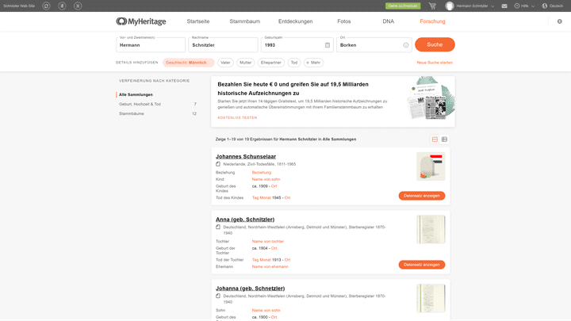571x321 pixels.
Task: Open the Deutsch language dropdown
Action: click(x=552, y=6)
